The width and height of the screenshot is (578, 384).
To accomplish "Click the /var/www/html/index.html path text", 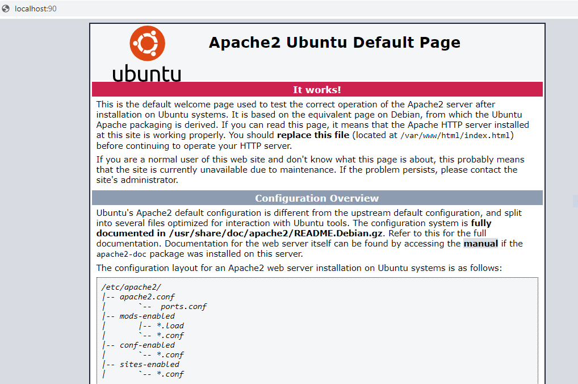I will pyautogui.click(x=455, y=135).
